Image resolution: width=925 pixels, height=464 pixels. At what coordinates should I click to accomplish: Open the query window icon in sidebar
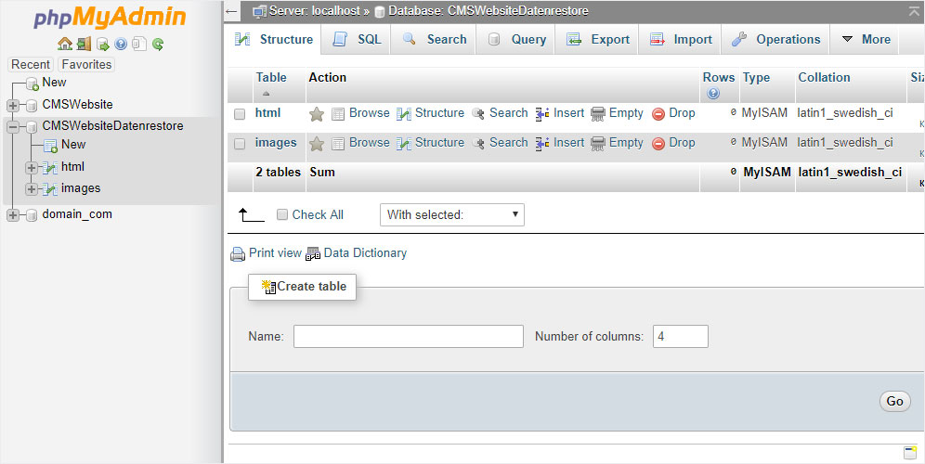pyautogui.click(x=103, y=44)
